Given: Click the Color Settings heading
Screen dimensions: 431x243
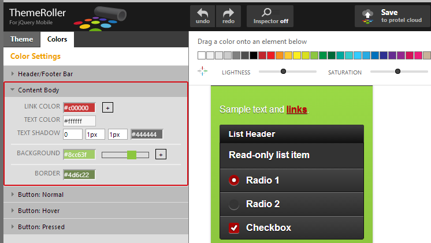Looking at the screenshot, I should coord(35,57).
